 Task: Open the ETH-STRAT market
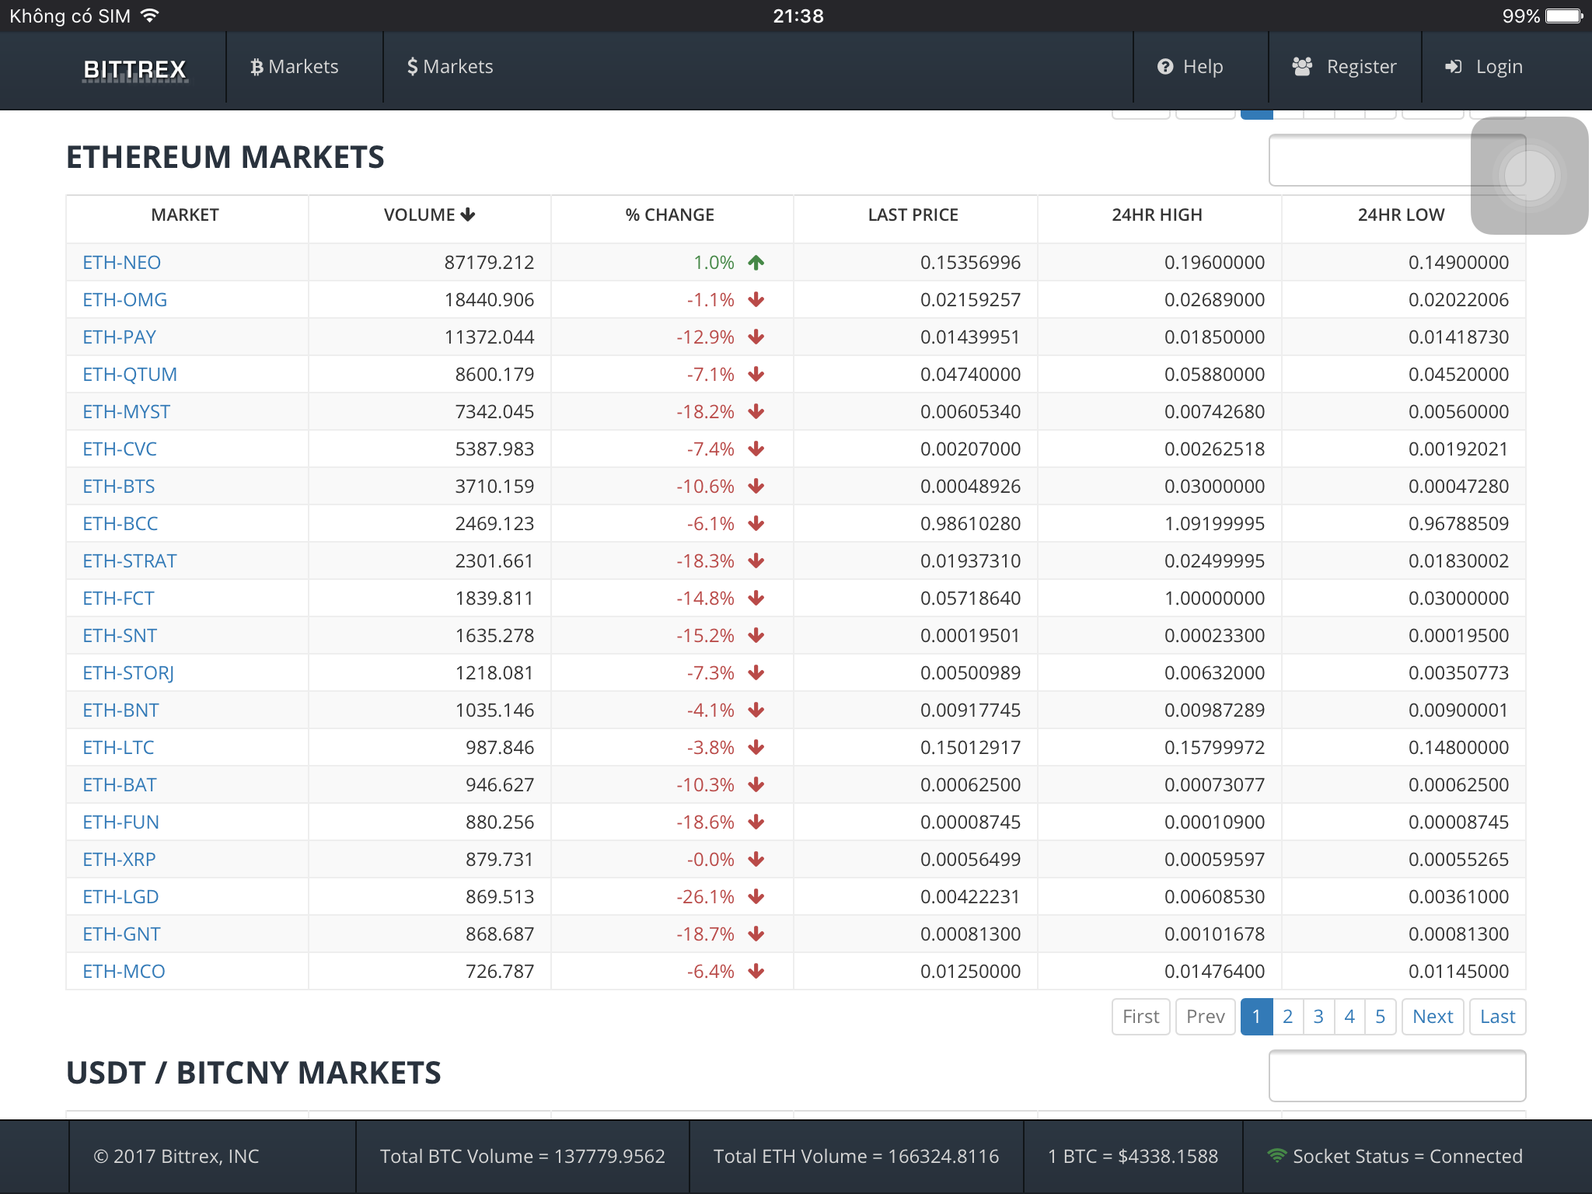coord(130,561)
